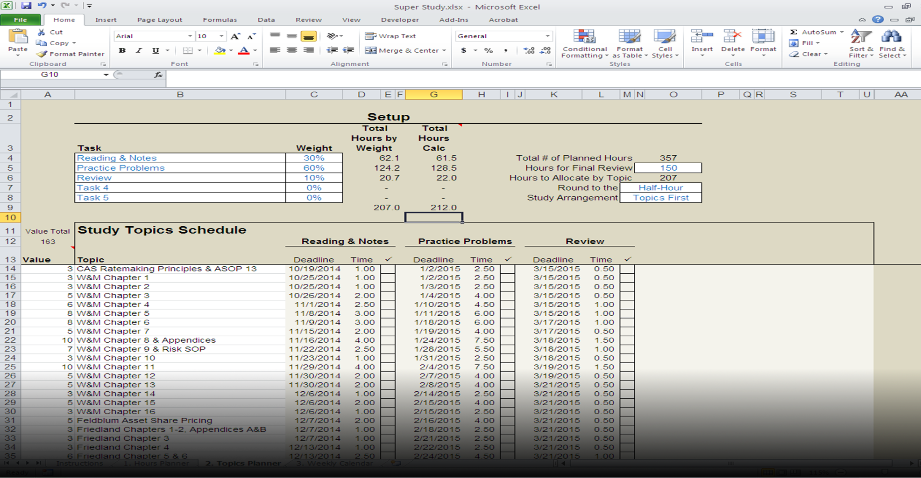The width and height of the screenshot is (921, 478).
Task: Open Cell Styles dropdown
Action: (665, 44)
